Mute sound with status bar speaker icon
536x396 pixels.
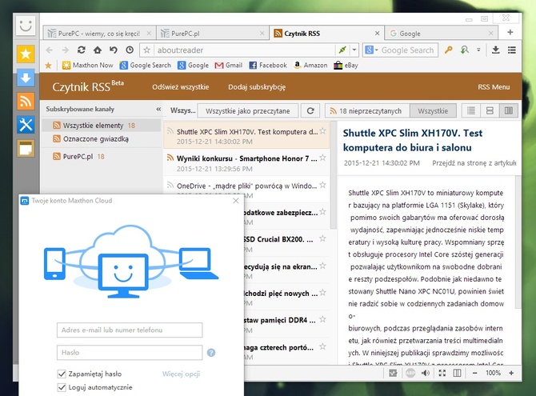(426, 373)
